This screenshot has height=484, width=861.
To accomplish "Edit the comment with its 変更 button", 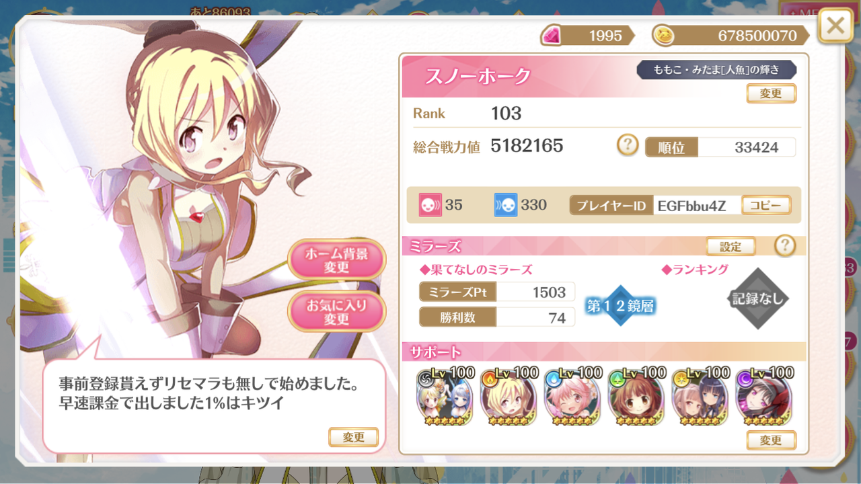I will (x=353, y=437).
